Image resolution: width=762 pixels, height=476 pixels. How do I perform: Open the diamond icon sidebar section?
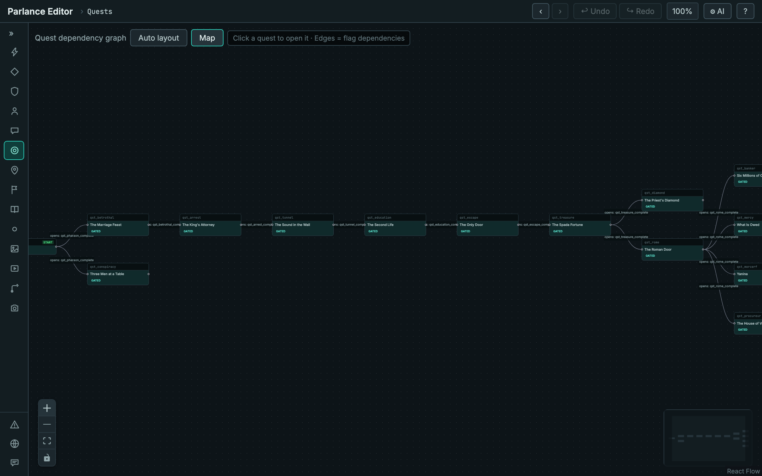point(14,72)
